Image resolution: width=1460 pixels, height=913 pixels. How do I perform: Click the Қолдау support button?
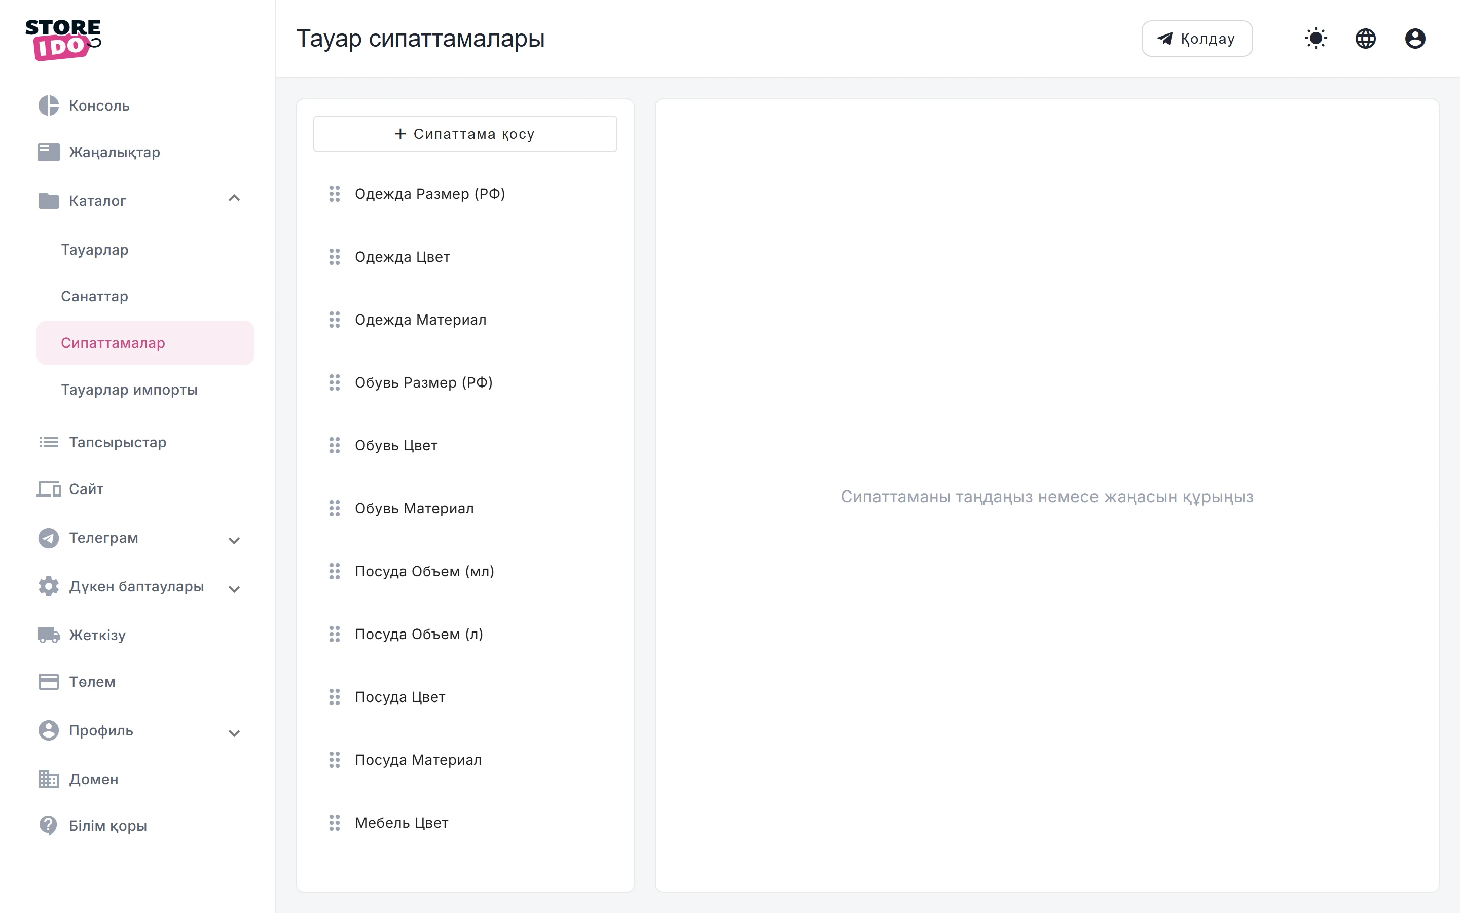(x=1197, y=39)
